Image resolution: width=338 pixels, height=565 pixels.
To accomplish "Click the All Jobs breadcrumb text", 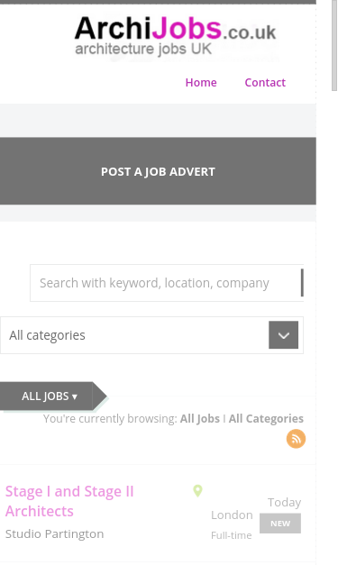I will pyautogui.click(x=199, y=418).
